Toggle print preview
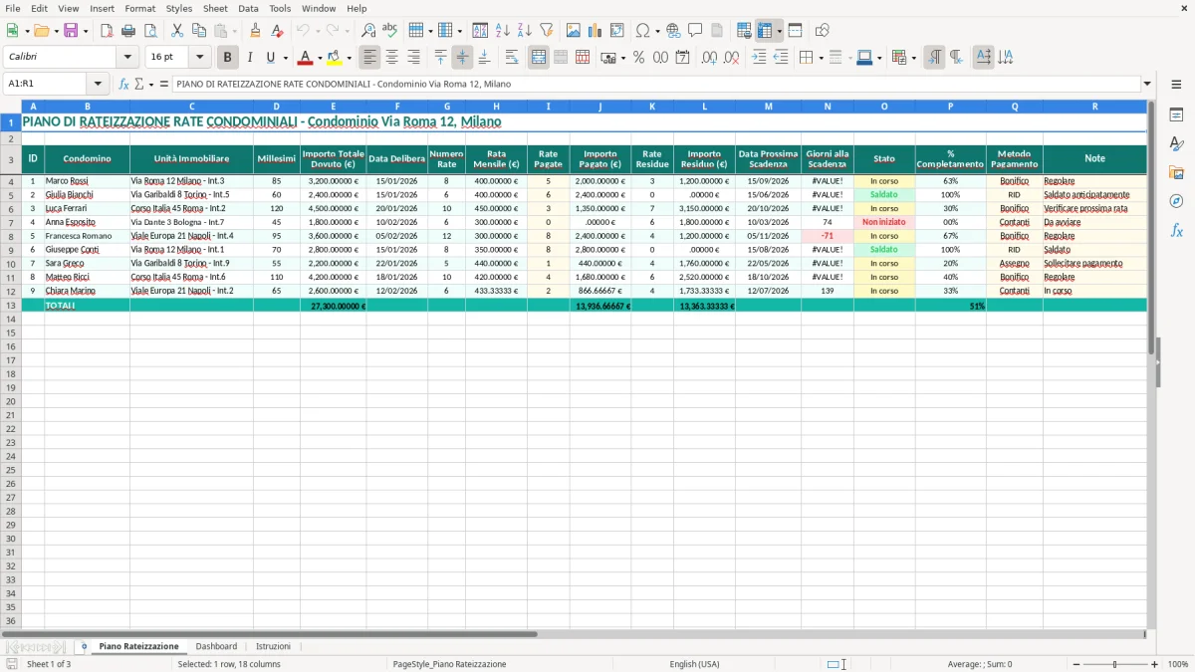The image size is (1195, 672). coord(150,31)
